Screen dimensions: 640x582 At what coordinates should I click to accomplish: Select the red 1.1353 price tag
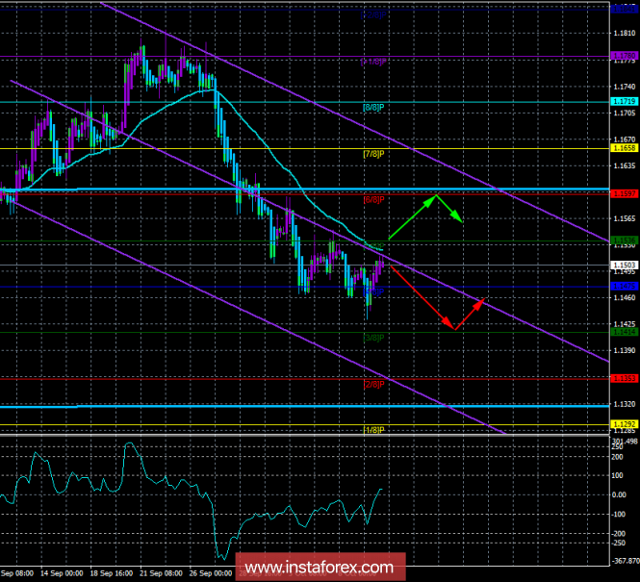pyautogui.click(x=625, y=378)
